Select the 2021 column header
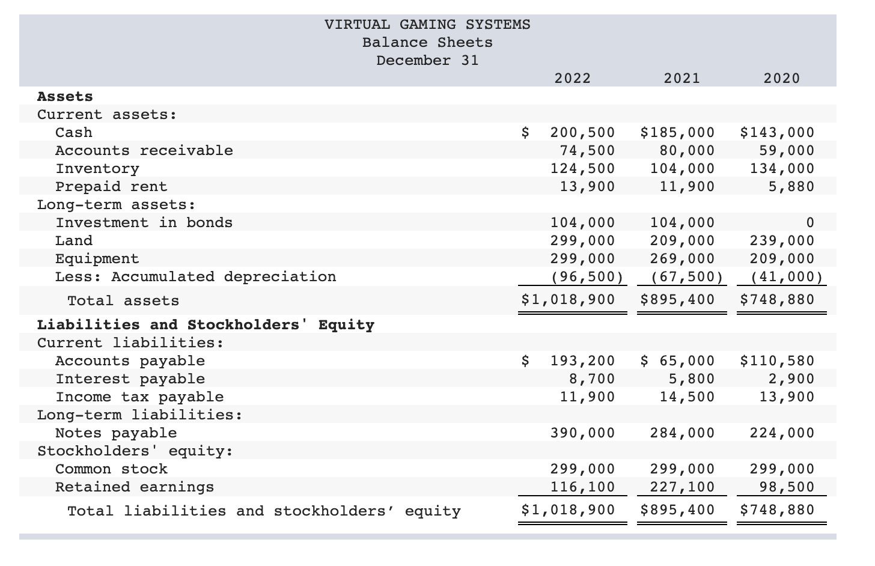Screen dimensions: 875x566 pyautogui.click(x=682, y=78)
